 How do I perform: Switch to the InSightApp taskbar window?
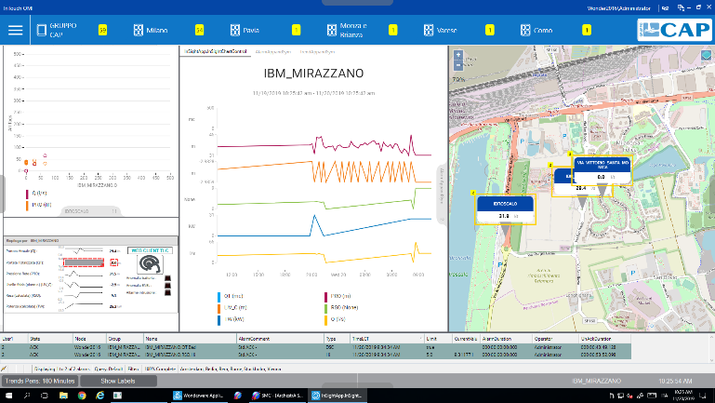click(x=337, y=396)
